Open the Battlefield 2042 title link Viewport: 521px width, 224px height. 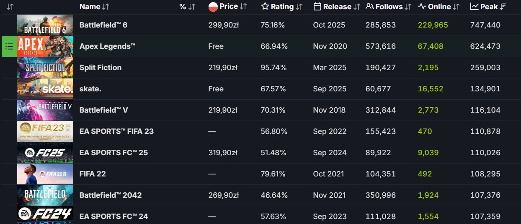coord(111,195)
